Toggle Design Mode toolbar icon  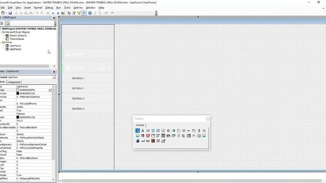point(63,13)
